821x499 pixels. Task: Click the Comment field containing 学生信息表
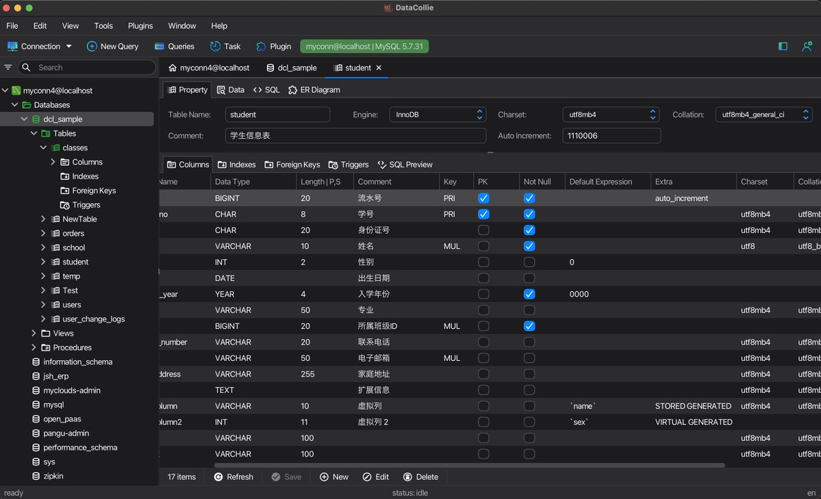pos(355,136)
